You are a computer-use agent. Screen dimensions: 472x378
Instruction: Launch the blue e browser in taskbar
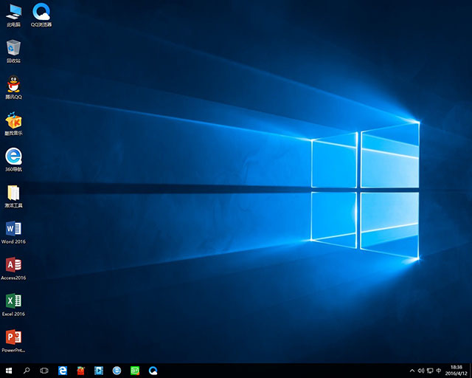pyautogui.click(x=63, y=370)
